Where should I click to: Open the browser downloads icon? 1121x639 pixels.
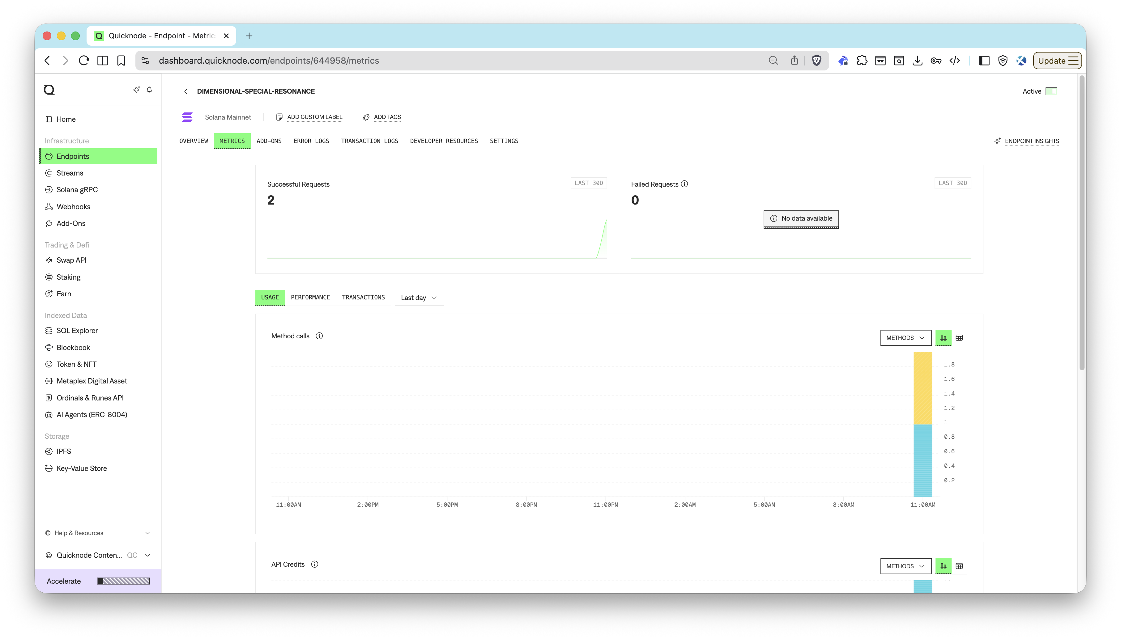[917, 61]
